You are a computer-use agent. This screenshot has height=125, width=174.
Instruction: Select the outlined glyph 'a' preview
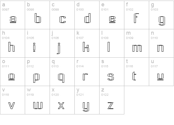[x=12, y=15]
